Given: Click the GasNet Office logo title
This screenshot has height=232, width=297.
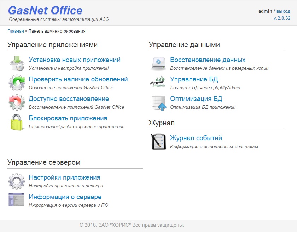Looking at the screenshot, I should (x=45, y=10).
